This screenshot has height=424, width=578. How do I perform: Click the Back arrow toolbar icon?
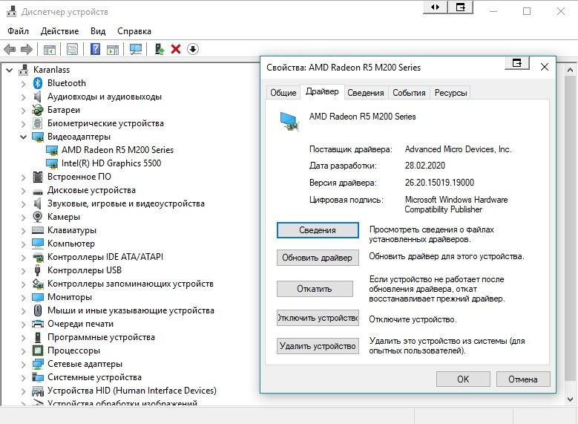[10, 49]
